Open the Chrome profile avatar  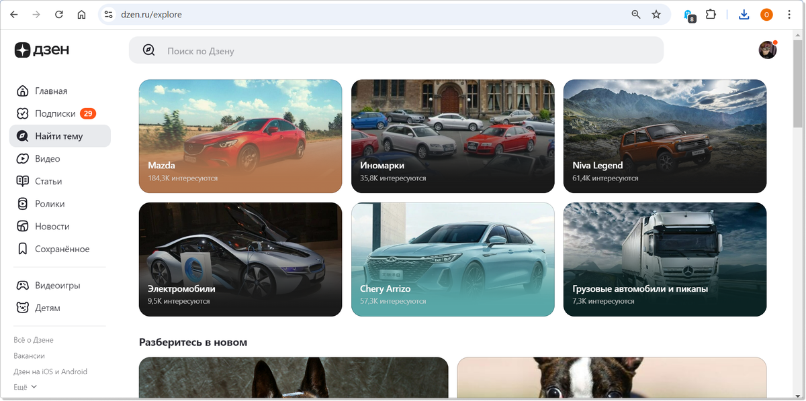tap(766, 14)
